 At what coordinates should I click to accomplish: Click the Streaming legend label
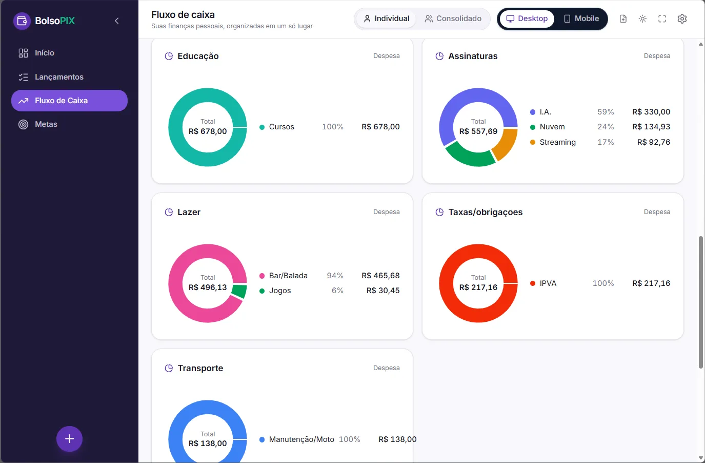pyautogui.click(x=558, y=142)
